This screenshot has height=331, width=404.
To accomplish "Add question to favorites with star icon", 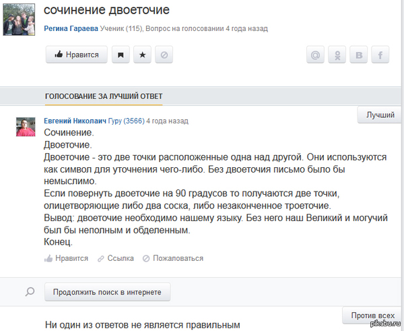I will click(142, 55).
